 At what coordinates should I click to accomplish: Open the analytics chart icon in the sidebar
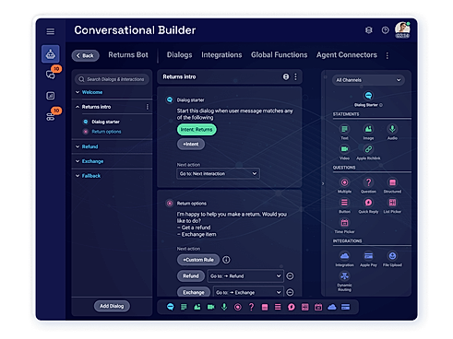pos(51,96)
